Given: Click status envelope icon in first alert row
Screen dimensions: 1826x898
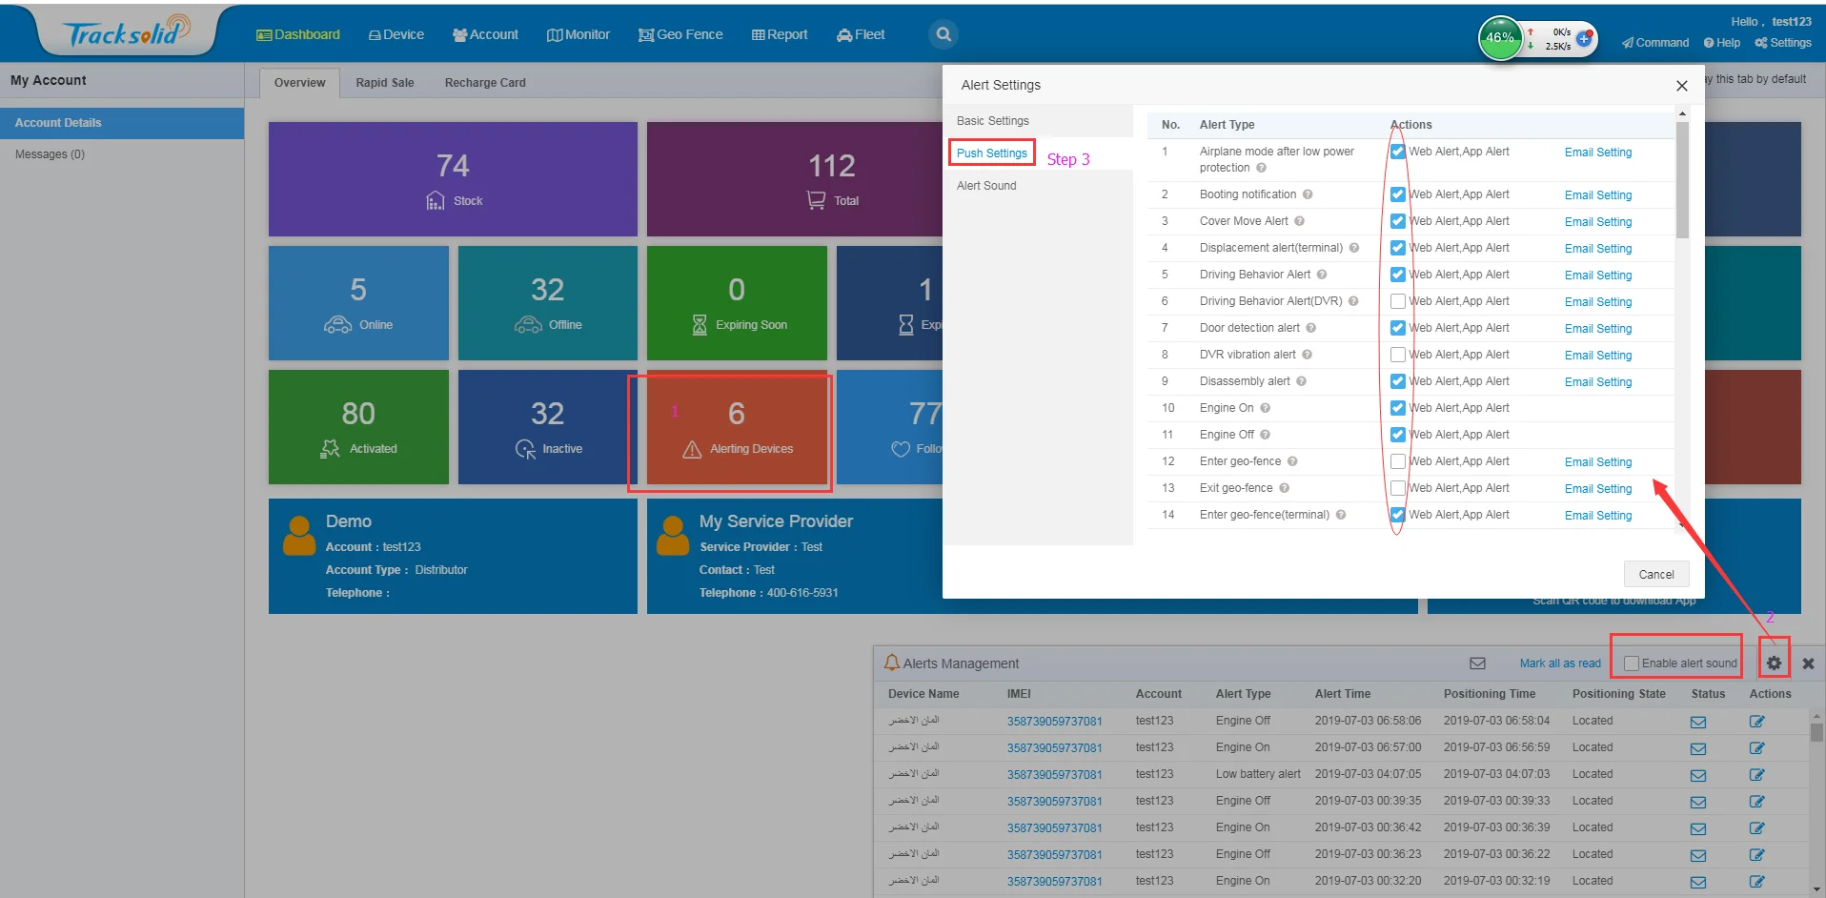Looking at the screenshot, I should tap(1697, 722).
